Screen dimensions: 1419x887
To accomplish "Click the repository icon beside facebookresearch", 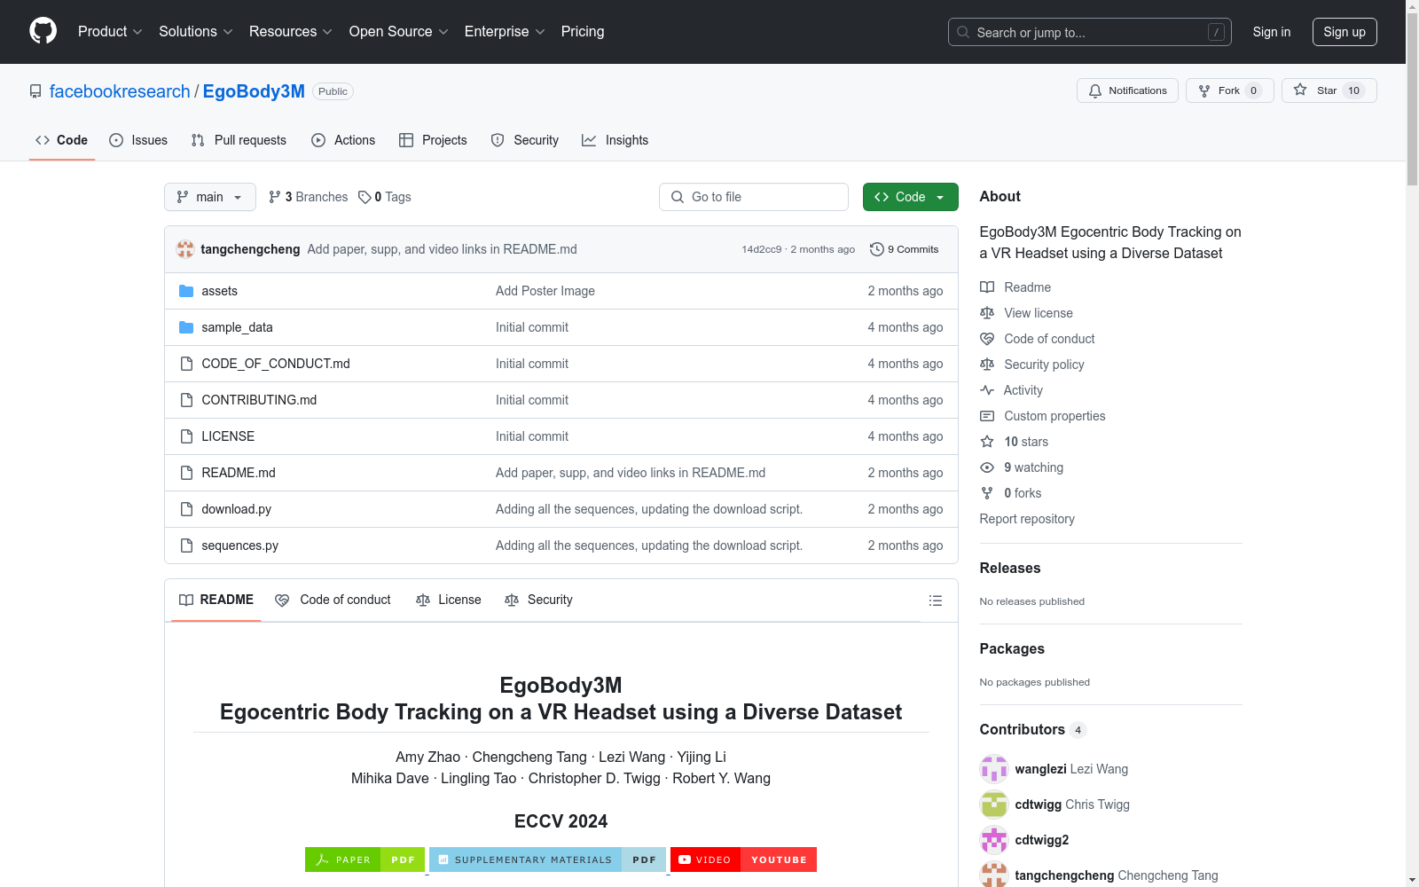I will [x=35, y=91].
